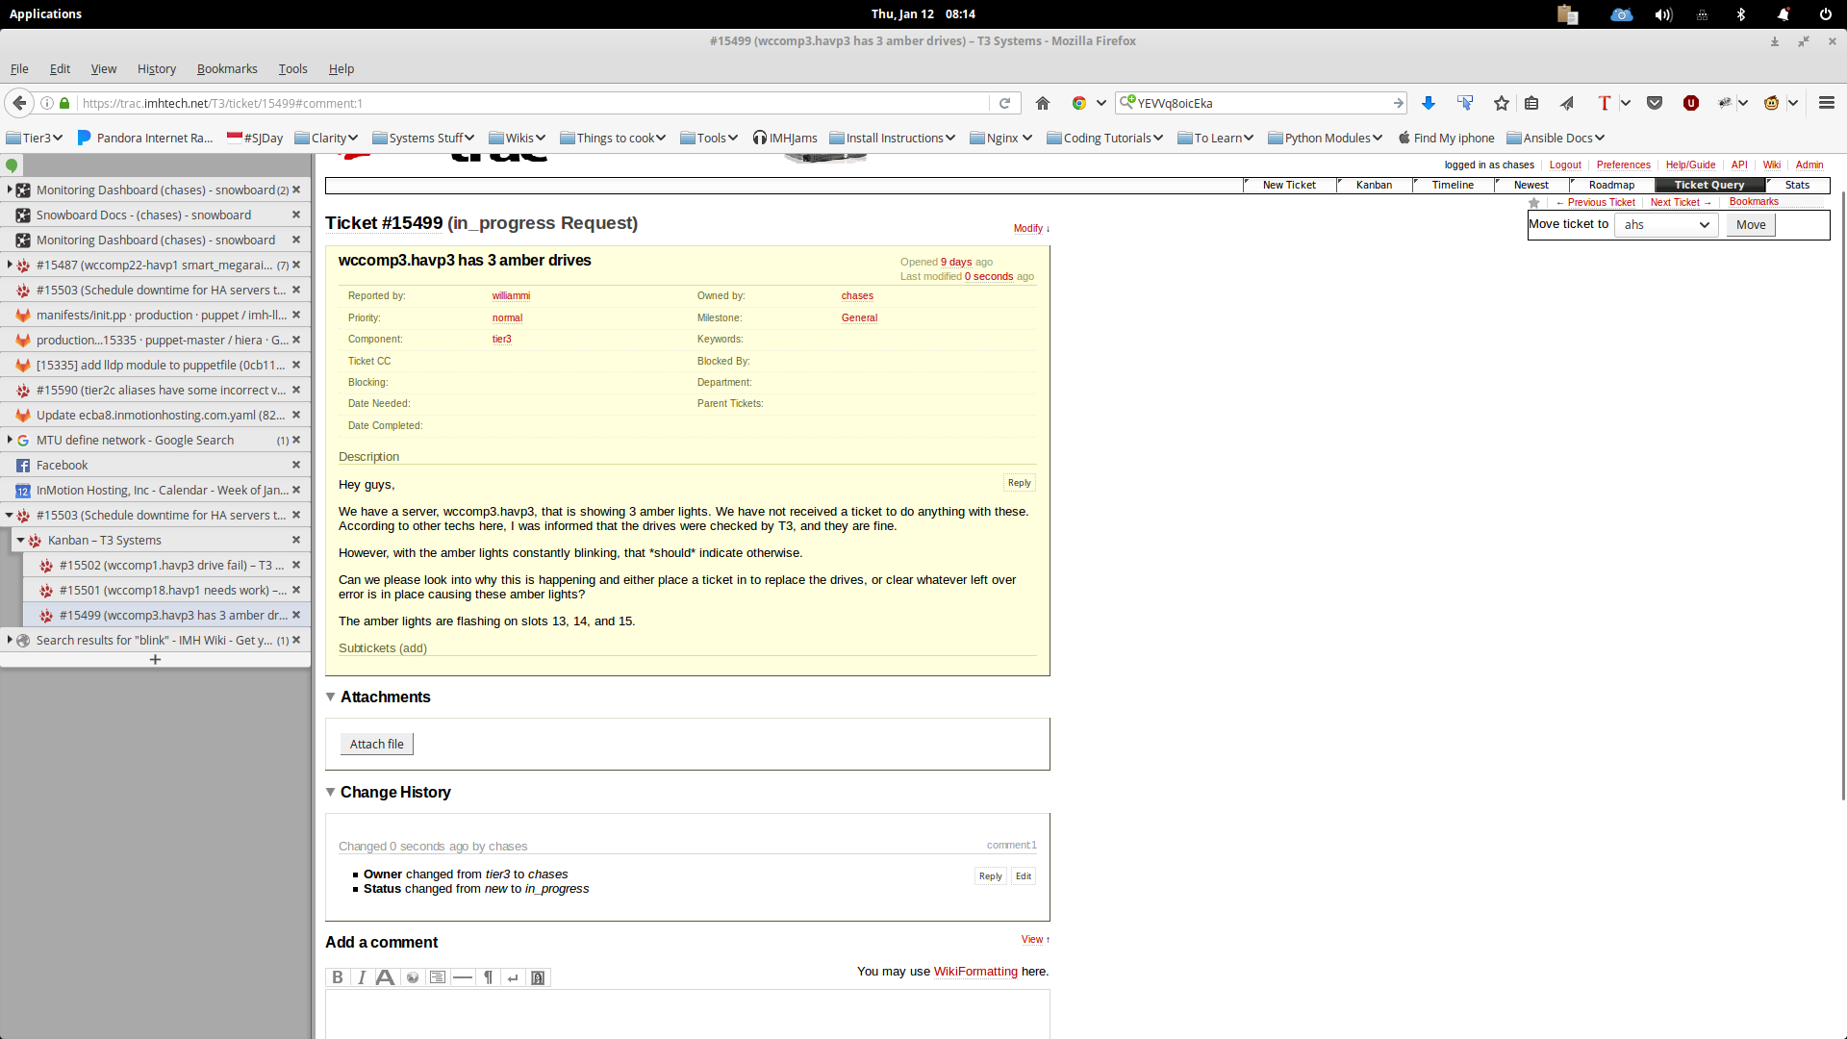
Task: Collapse the Kanban – T3 Systems tab tree
Action: 20,541
